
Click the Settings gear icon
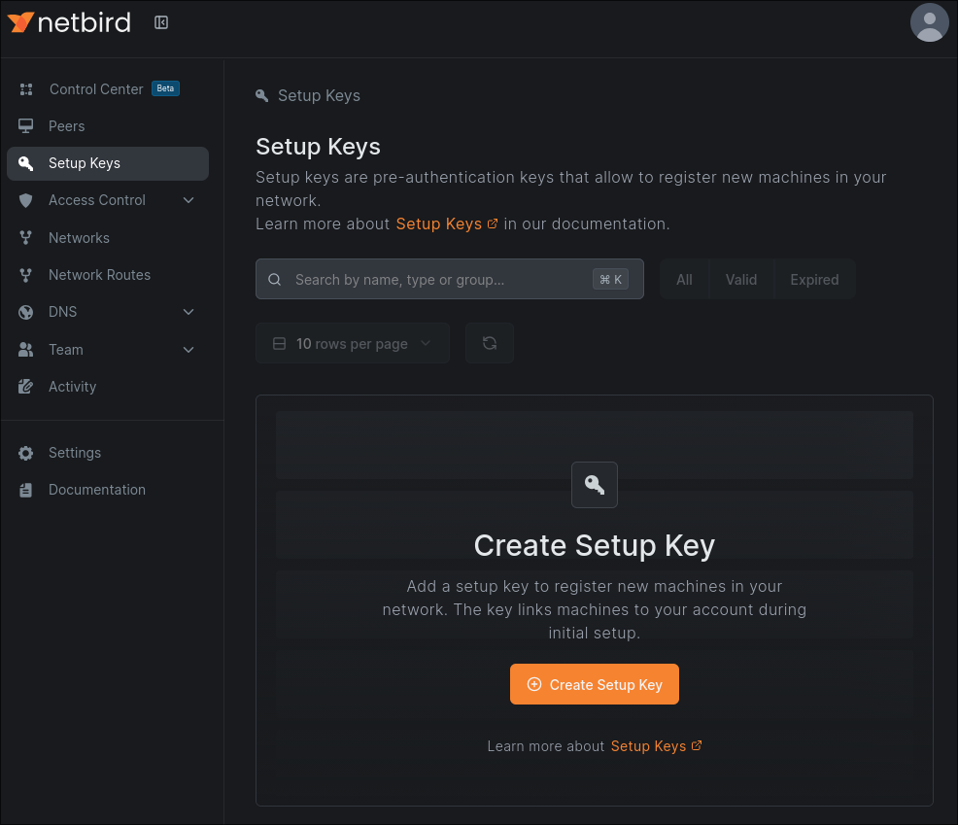click(x=26, y=453)
